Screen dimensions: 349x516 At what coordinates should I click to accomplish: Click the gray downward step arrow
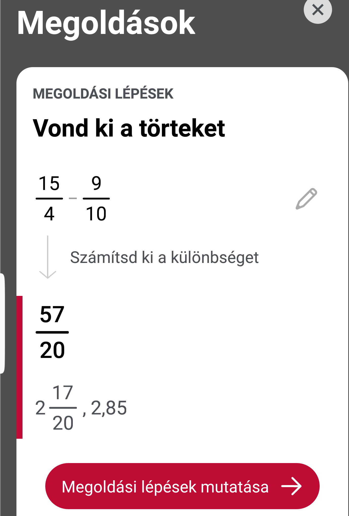(x=48, y=257)
